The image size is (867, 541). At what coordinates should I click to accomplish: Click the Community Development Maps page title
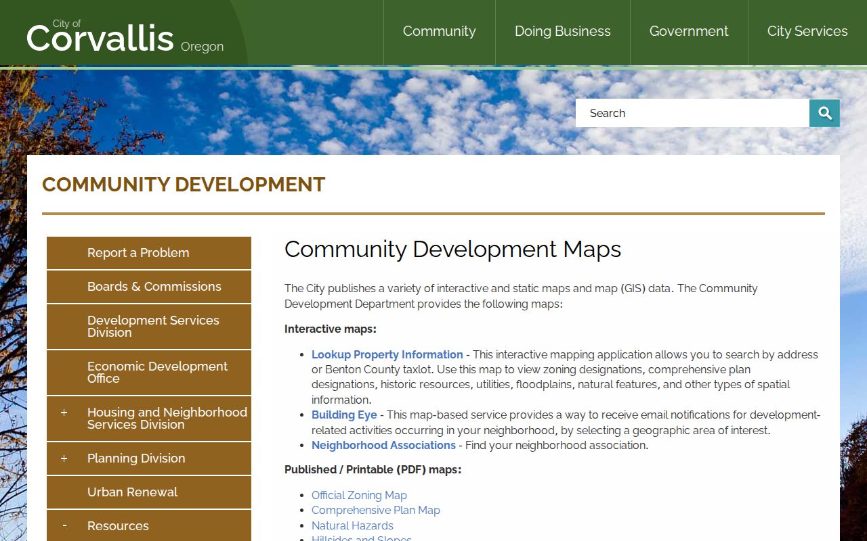click(x=452, y=249)
